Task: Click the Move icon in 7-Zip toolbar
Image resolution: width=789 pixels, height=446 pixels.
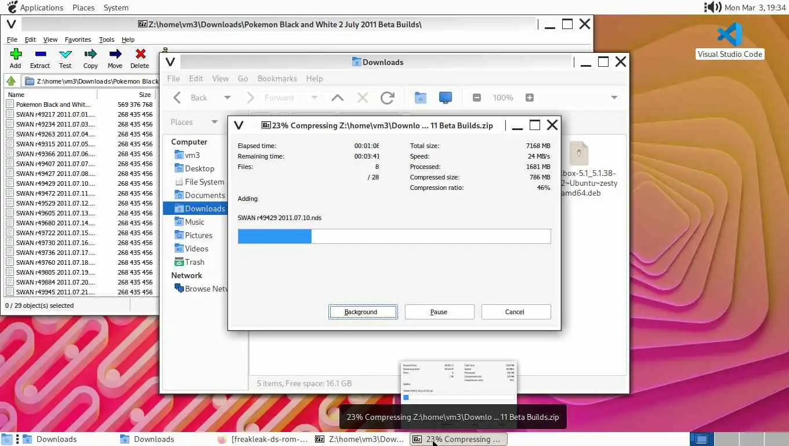Action: 115,54
